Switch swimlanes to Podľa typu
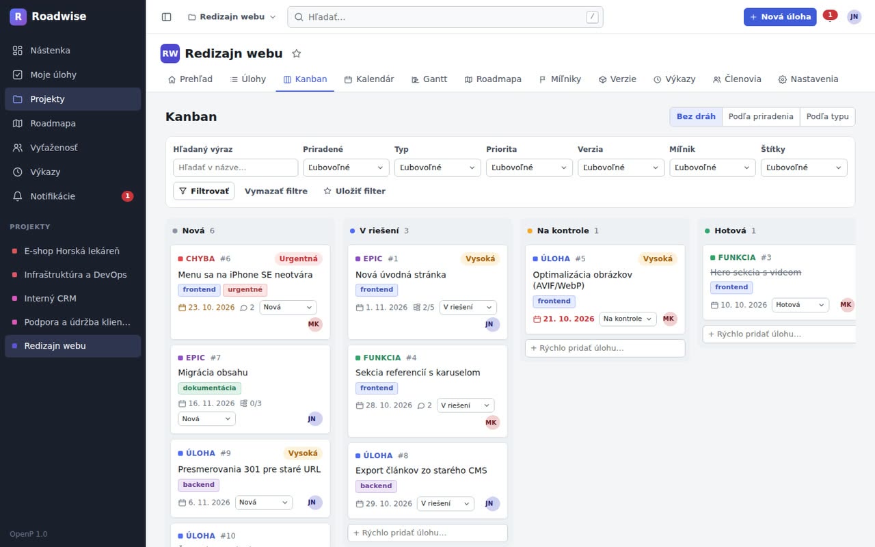The height and width of the screenshot is (547, 875). coord(827,116)
